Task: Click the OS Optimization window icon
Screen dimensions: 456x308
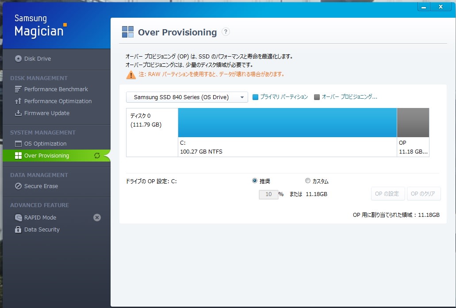Action: tap(18, 144)
